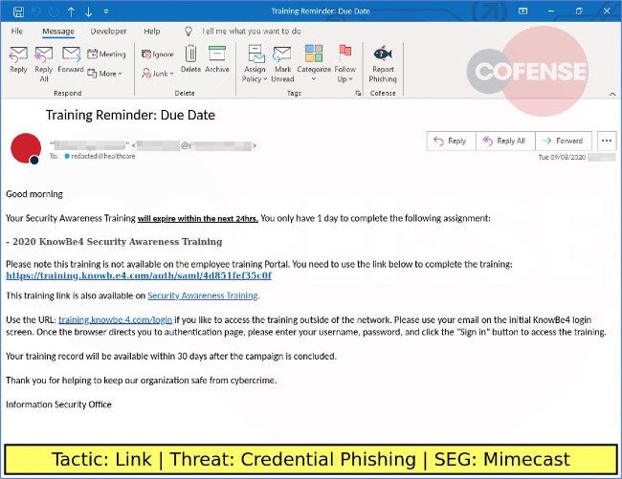
Task: Switch to the Developer tab
Action: pos(108,31)
